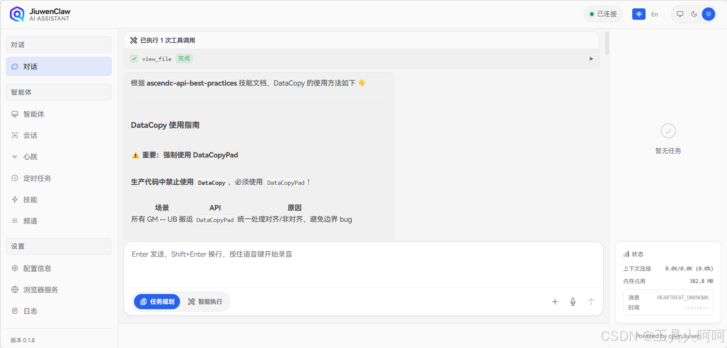727x348 pixels.
Task: Click the document icon beside 日志
Action: coord(15,311)
